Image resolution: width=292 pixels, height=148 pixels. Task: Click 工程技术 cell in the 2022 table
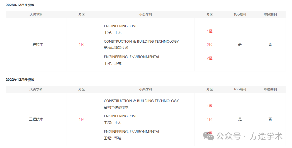[36, 119]
